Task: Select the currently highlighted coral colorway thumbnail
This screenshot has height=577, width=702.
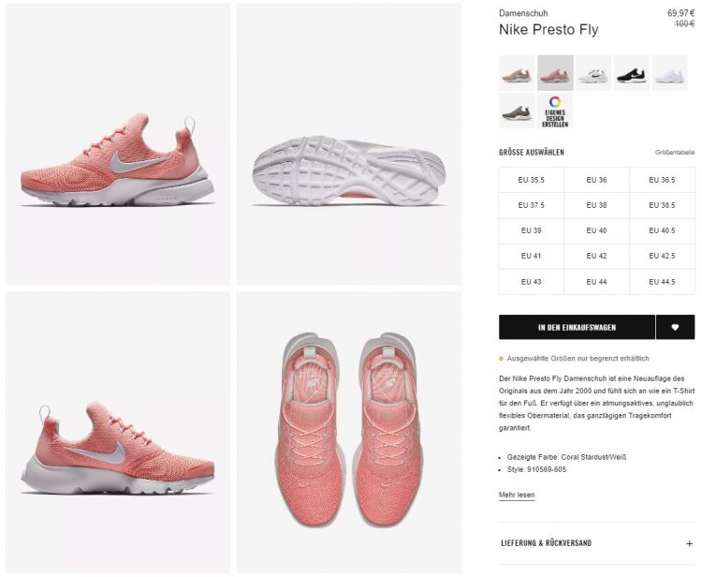Action: (x=555, y=73)
